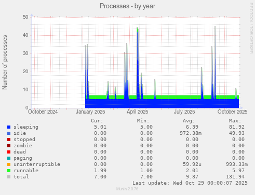This screenshot has width=255, height=195.
Task: Click the 'Munin 2.0.76' footer text
Action: point(127,189)
